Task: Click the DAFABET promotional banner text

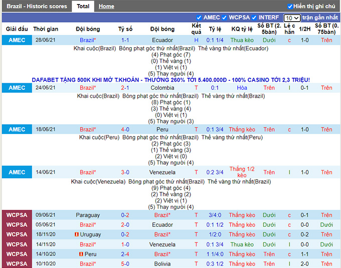Action: click(x=170, y=80)
